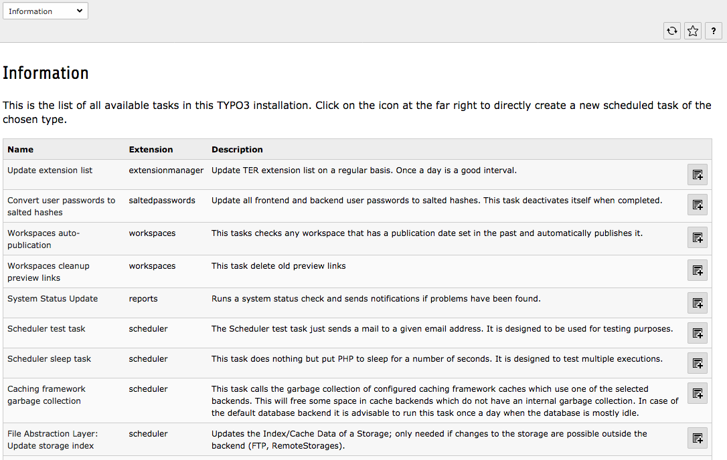Screen dimensions: 727x460
Task: Open help via question mark icon
Action: point(714,31)
